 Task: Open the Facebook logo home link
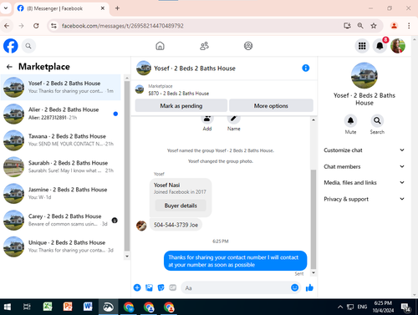tap(11, 46)
